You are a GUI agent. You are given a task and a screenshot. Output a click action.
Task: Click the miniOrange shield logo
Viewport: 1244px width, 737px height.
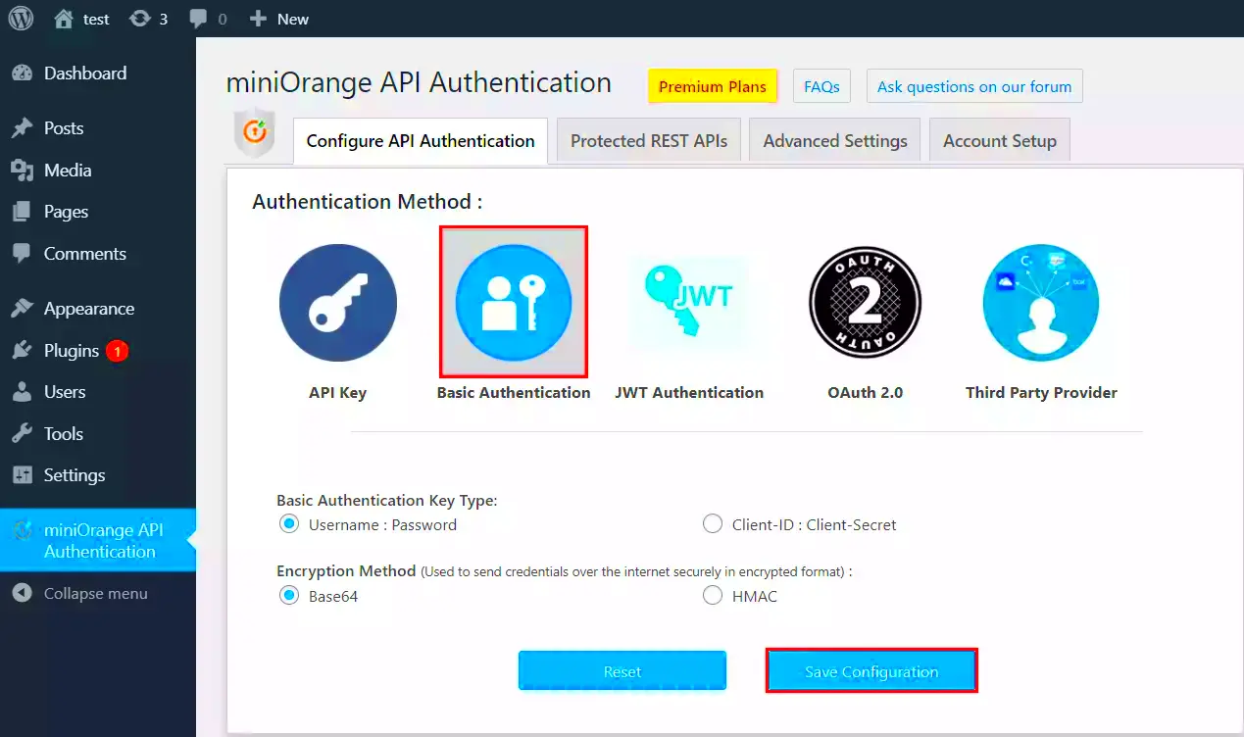254,132
